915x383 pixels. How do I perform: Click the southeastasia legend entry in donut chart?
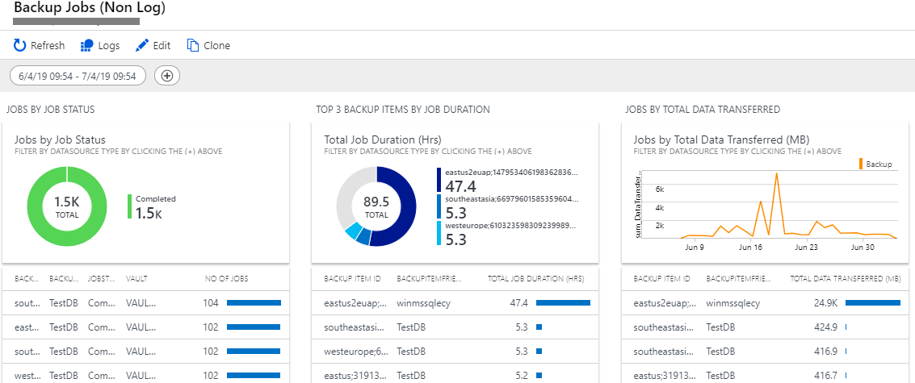click(x=507, y=206)
